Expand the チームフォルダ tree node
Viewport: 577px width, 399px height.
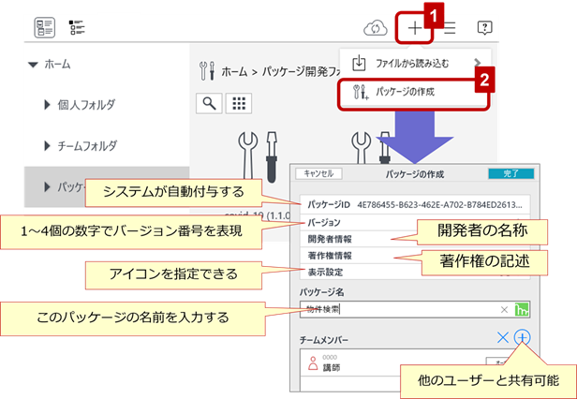[47, 146]
